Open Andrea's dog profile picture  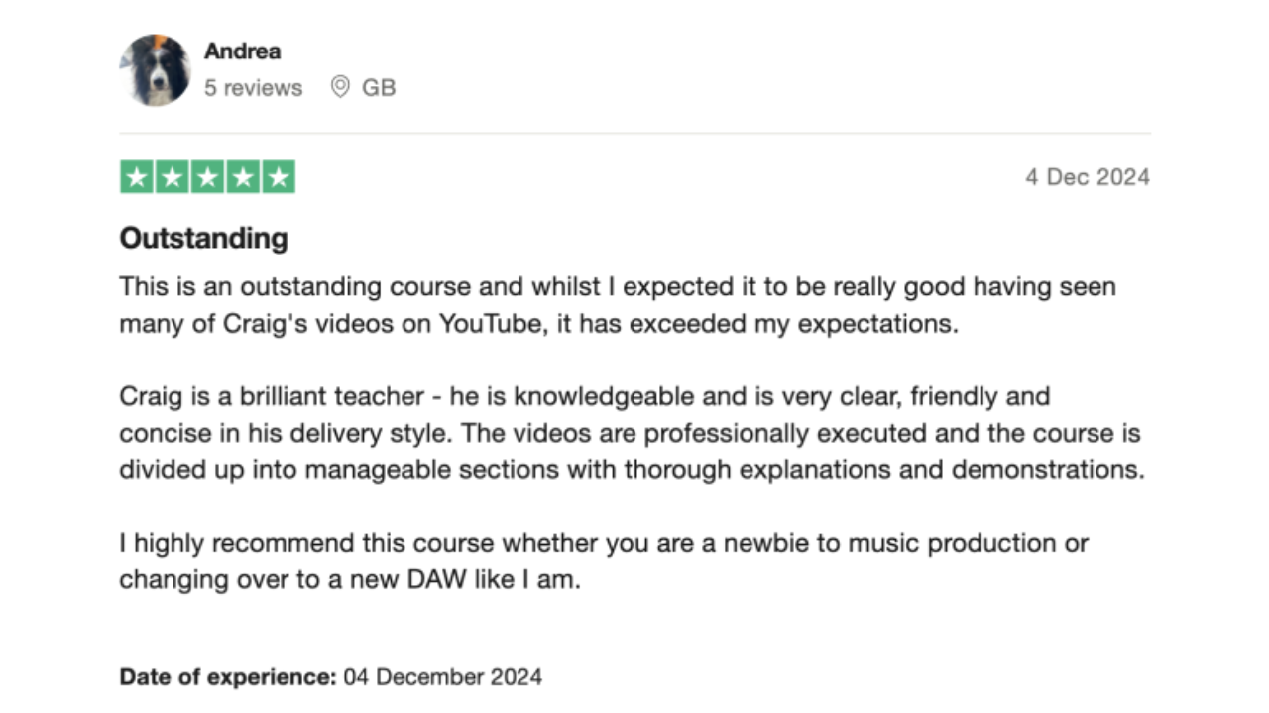click(x=156, y=70)
